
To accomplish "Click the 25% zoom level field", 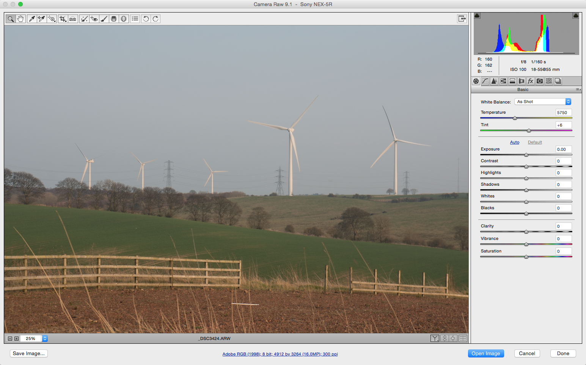I will click(x=31, y=338).
